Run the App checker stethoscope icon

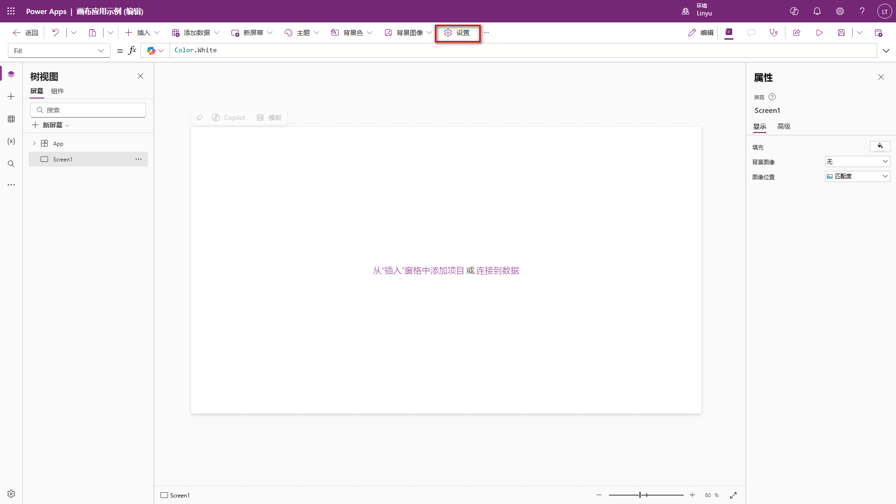[774, 33]
